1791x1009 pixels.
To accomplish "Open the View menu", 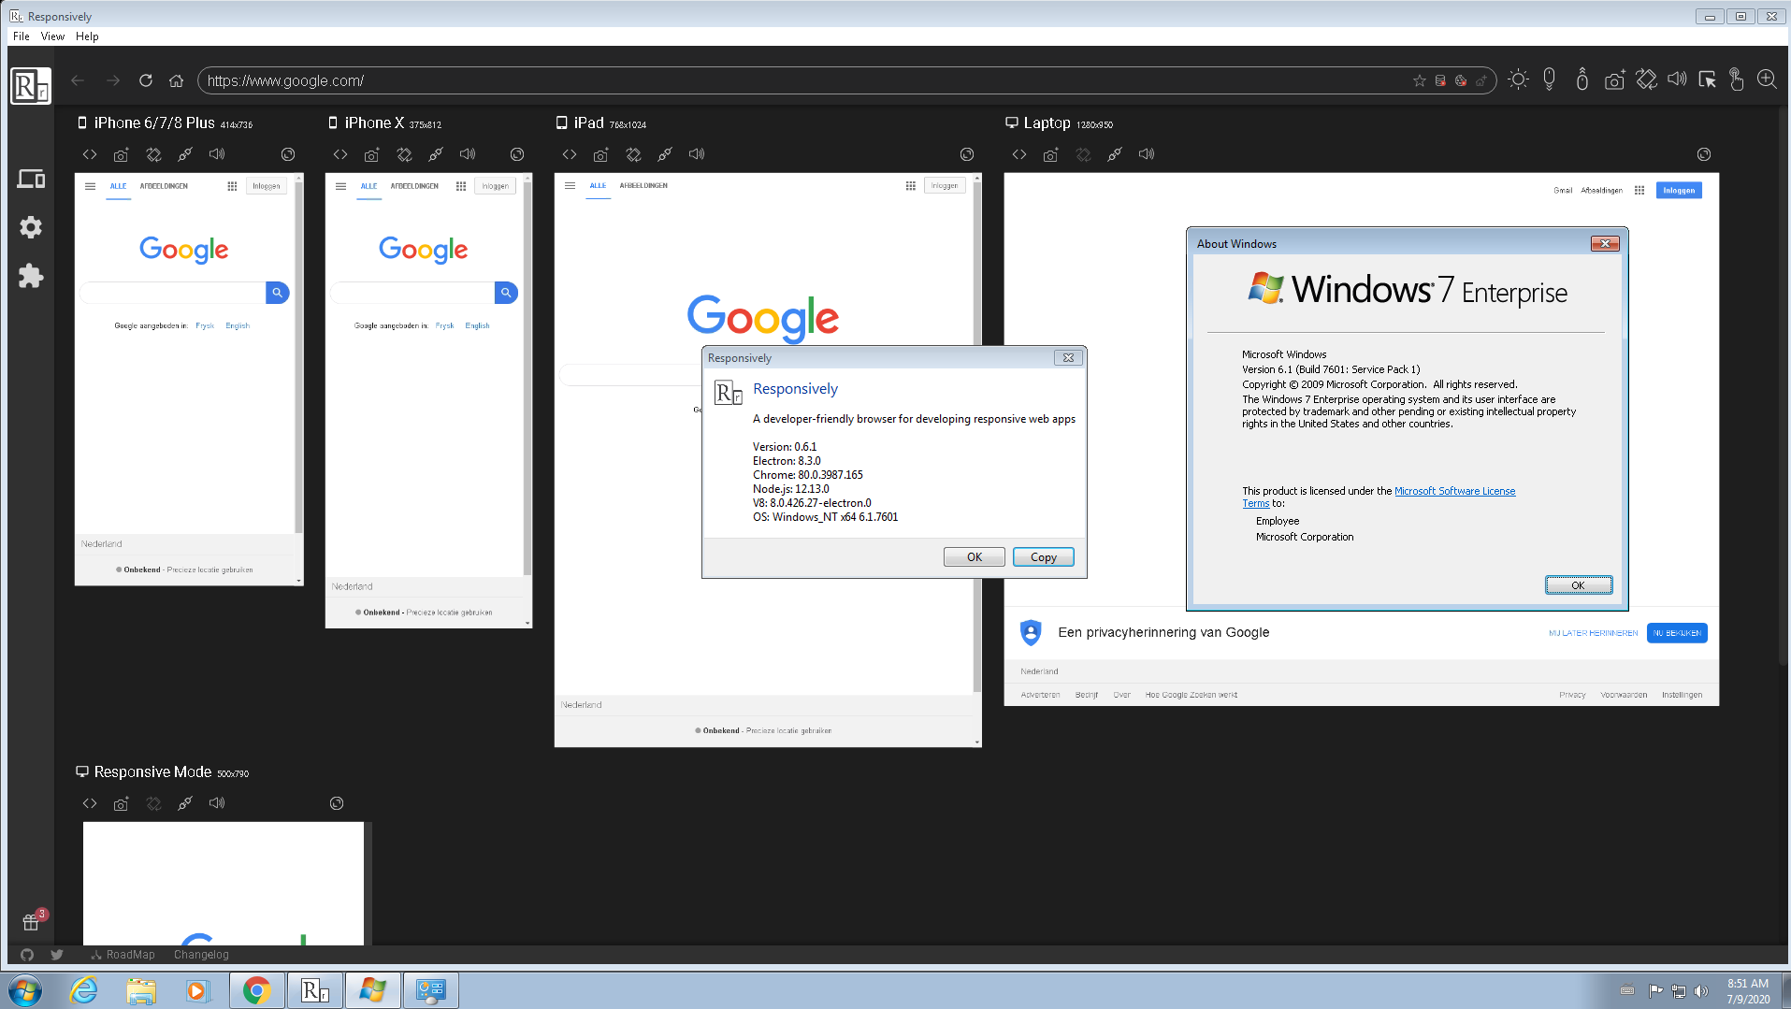I will [x=52, y=36].
